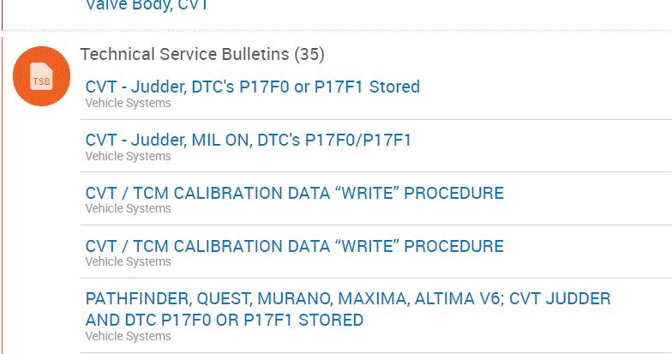This screenshot has height=354, width=672.
Task: Click "Vehicle Systems" under the Pathfinder bulletin
Action: point(128,336)
